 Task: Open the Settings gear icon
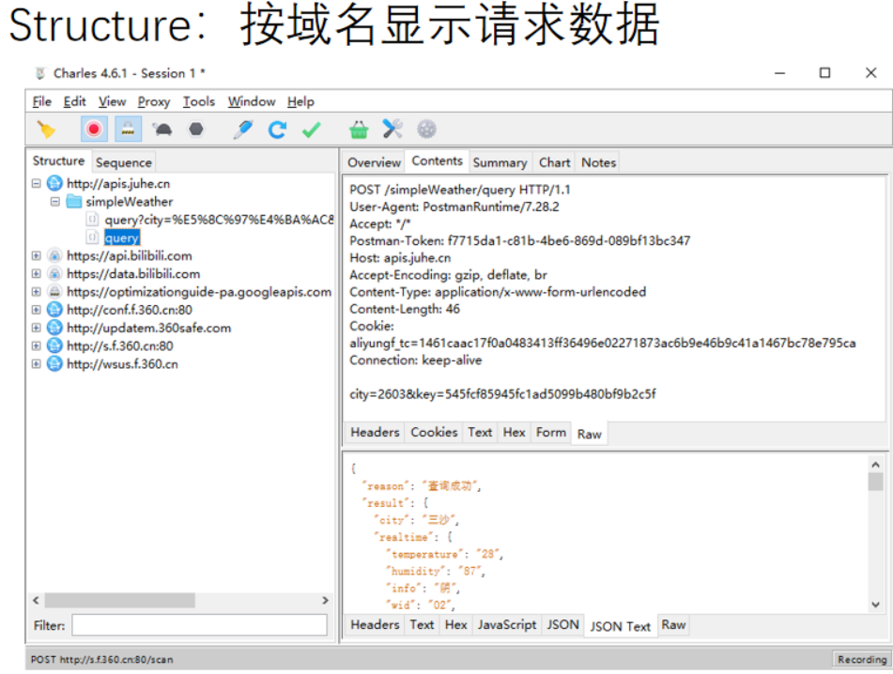click(x=426, y=130)
